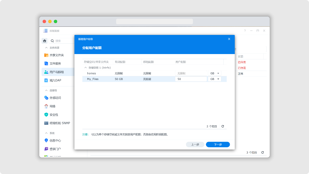This screenshot has height=174, width=309.
Task: Collapse 存储空间 1 (btrfs) tree group
Action: point(85,68)
